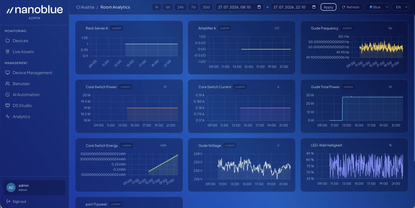Click the Devices hexagon icon in sidebar
Viewport: 415px width, 208px height.
(8, 41)
